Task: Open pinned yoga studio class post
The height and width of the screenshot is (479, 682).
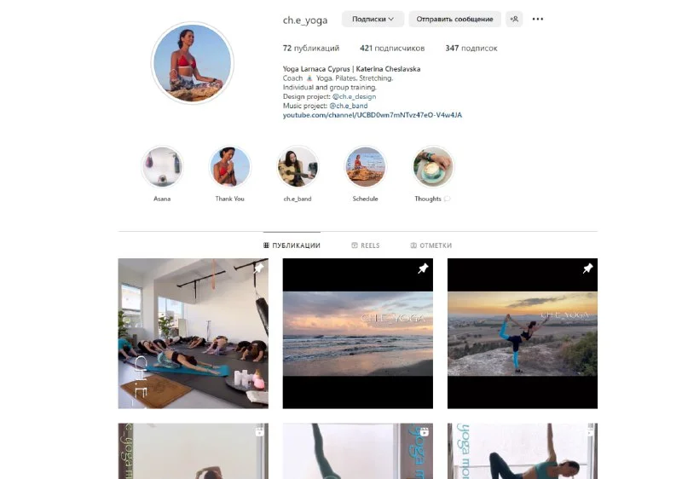Action: (194, 333)
